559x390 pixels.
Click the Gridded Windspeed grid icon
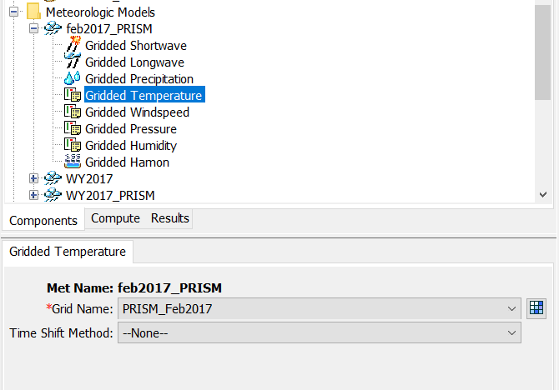pos(73,112)
